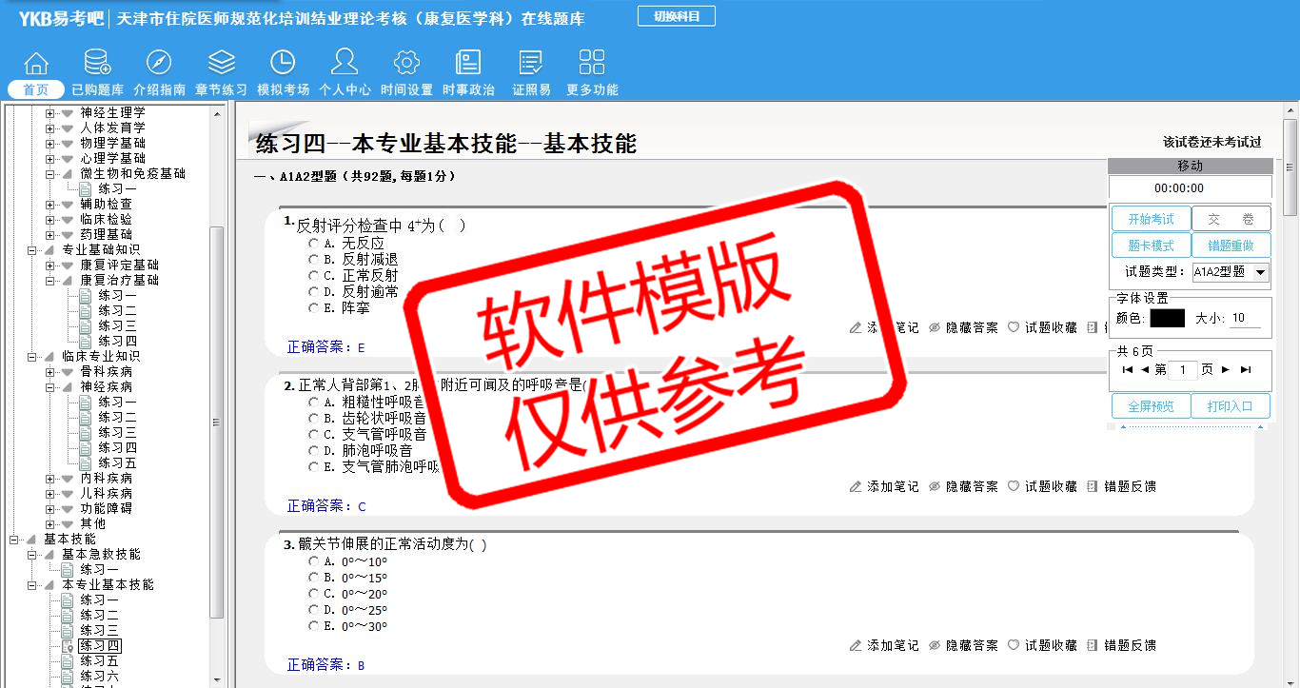The image size is (1300, 688).
Task: Open 更多功能 grid icon
Action: 592,64
